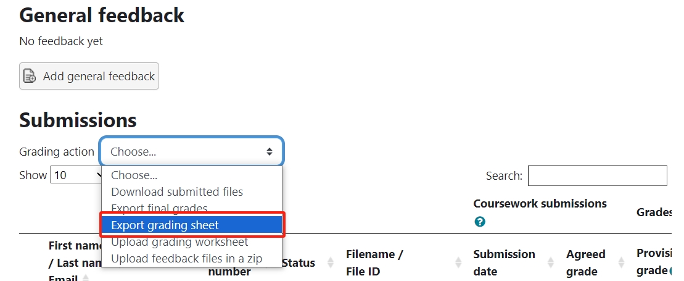Click sort arrows next to Submission date
The height and width of the screenshot is (281, 684).
550,262
